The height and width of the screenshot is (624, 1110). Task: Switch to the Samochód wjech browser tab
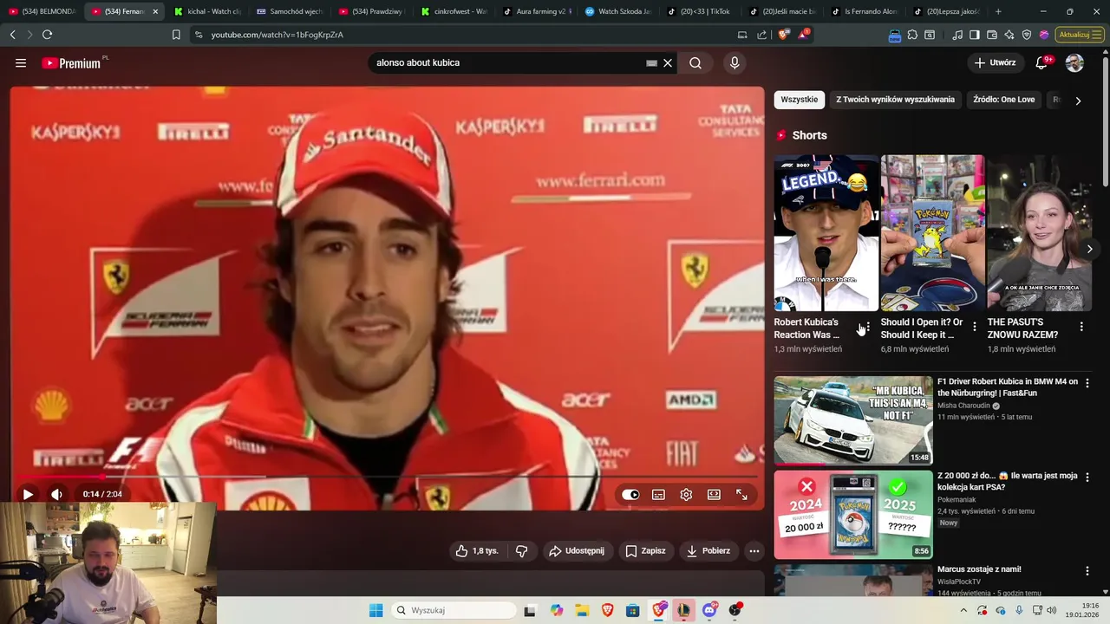click(x=290, y=11)
